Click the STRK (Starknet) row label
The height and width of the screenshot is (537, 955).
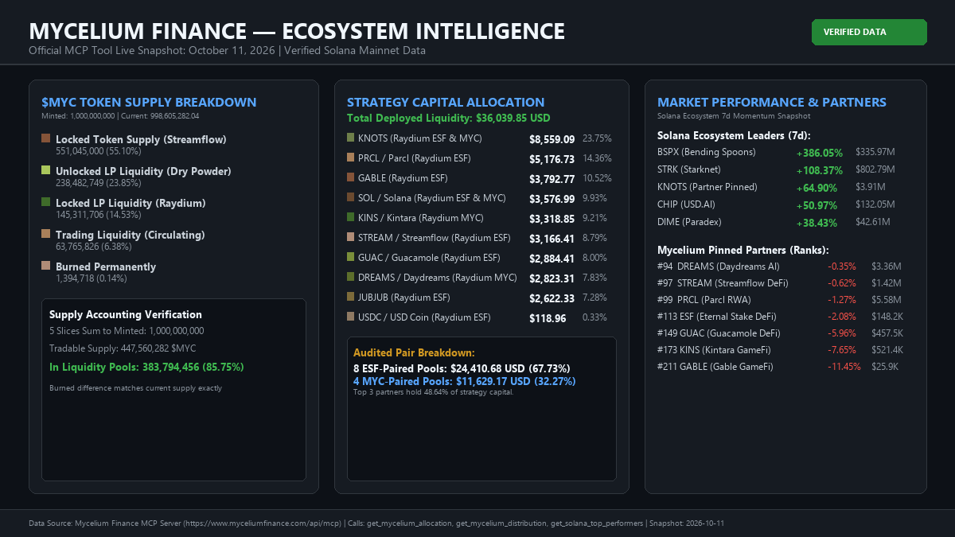689,169
